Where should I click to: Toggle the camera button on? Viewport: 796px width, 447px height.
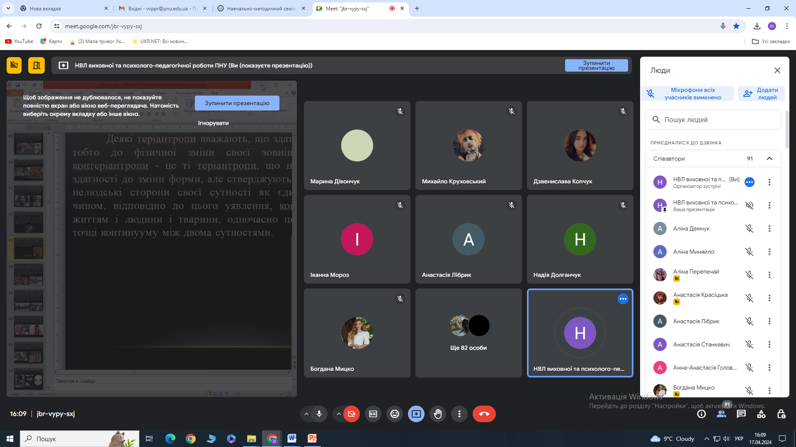[352, 414]
